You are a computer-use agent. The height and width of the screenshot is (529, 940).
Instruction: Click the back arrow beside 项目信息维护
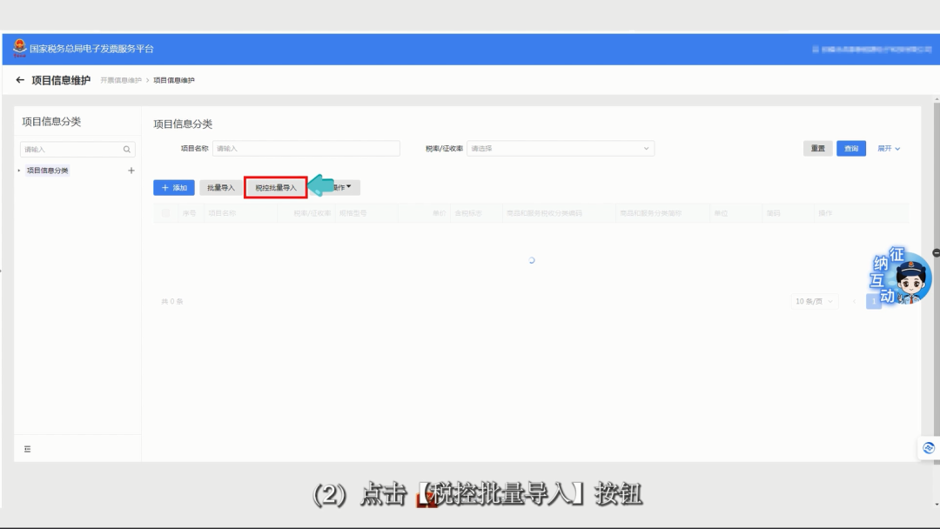20,80
